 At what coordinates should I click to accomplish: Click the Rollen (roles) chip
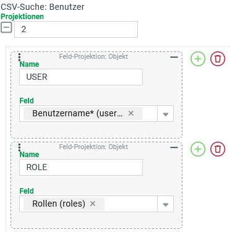pos(59,204)
